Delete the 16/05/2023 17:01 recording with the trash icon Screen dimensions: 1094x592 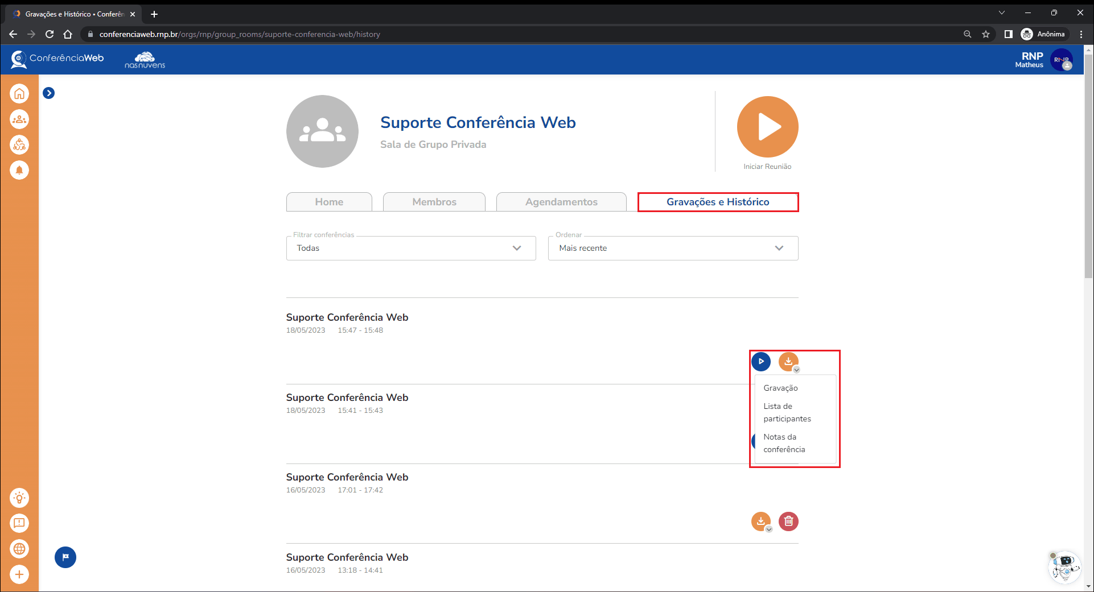(788, 521)
